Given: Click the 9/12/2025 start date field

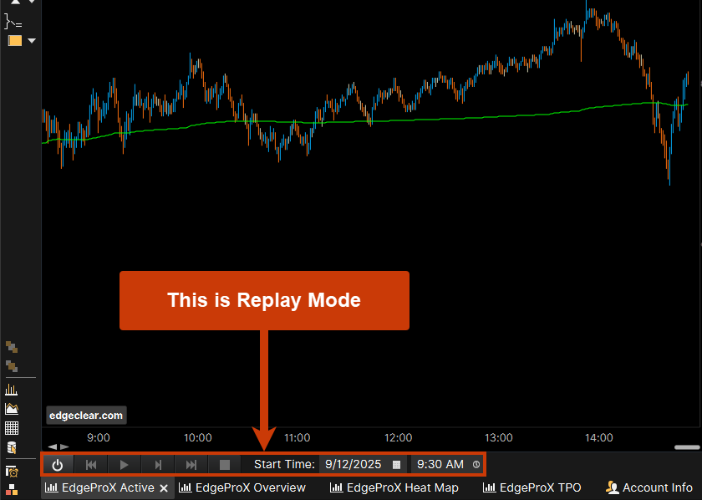Looking at the screenshot, I should point(354,464).
